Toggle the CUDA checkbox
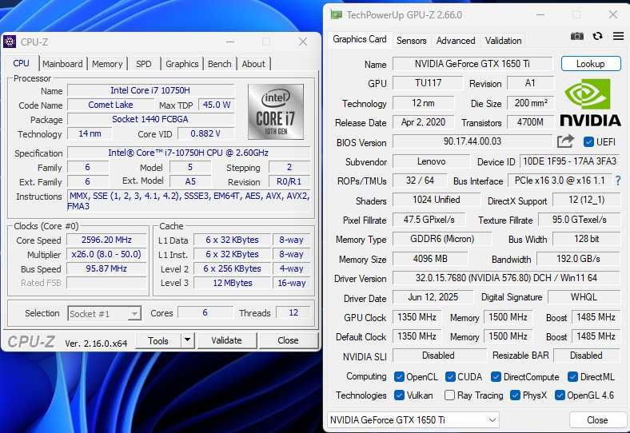 pos(450,377)
